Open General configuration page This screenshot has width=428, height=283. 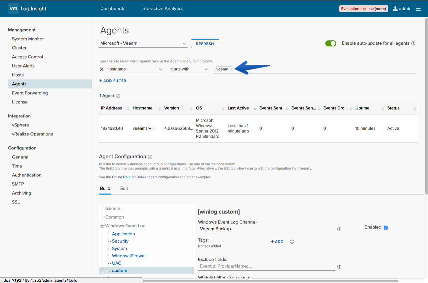click(20, 157)
